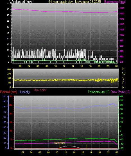Image resolution: width=131 pixels, height=156 pixels.
Task: Click the 180 wind direction scale value
Action: tap(9, 78)
